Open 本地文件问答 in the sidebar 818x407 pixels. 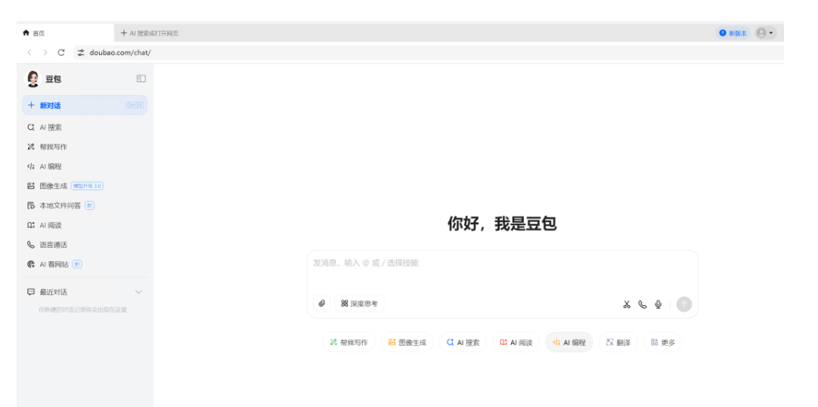tap(85, 206)
